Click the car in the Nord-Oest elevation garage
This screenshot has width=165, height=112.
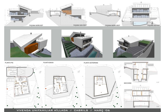(113, 15)
